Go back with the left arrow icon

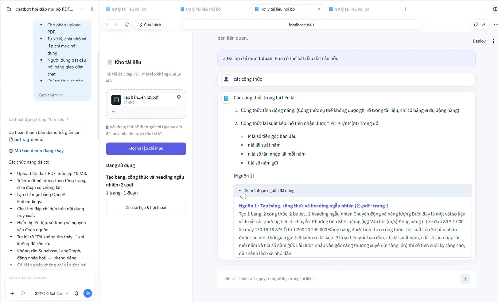(x=107, y=25)
